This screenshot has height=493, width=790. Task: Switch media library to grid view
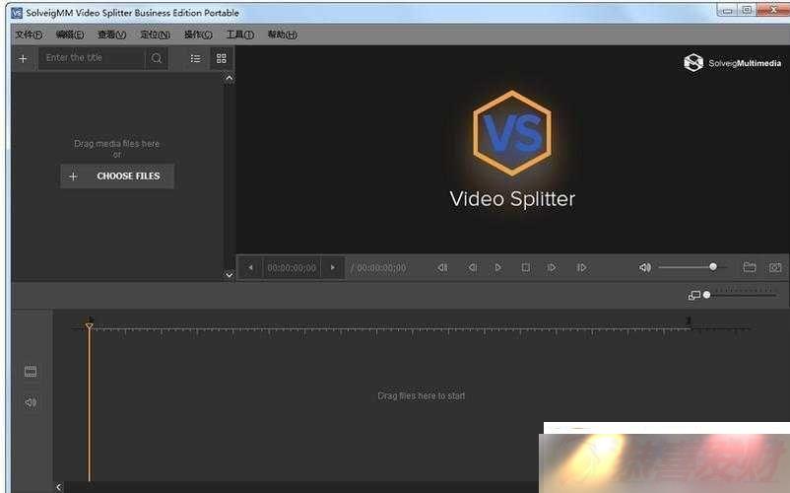[222, 58]
